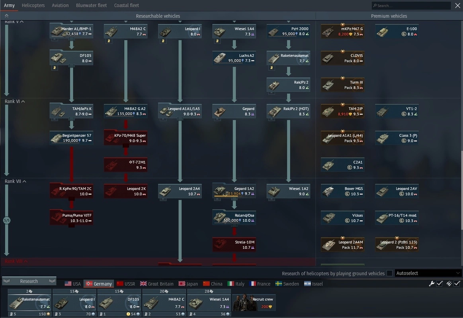Click the vehicle search field
Screen dimensions: 463x318
[411, 6]
